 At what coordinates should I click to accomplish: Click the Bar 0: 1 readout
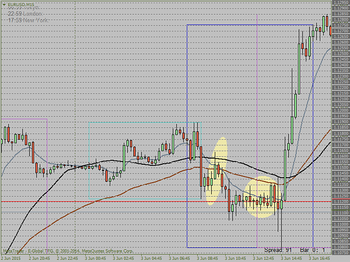(312, 250)
